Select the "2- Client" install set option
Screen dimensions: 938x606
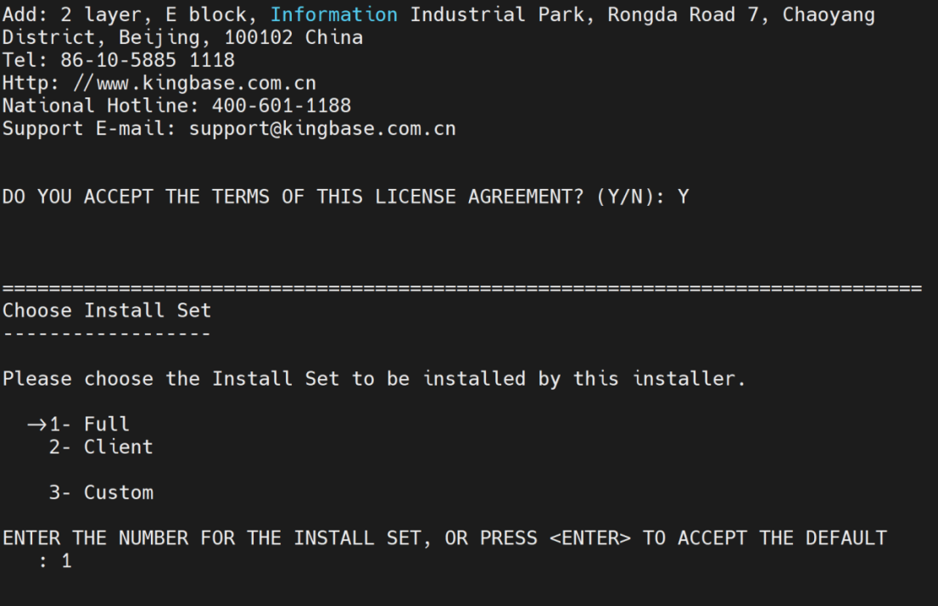[101, 447]
